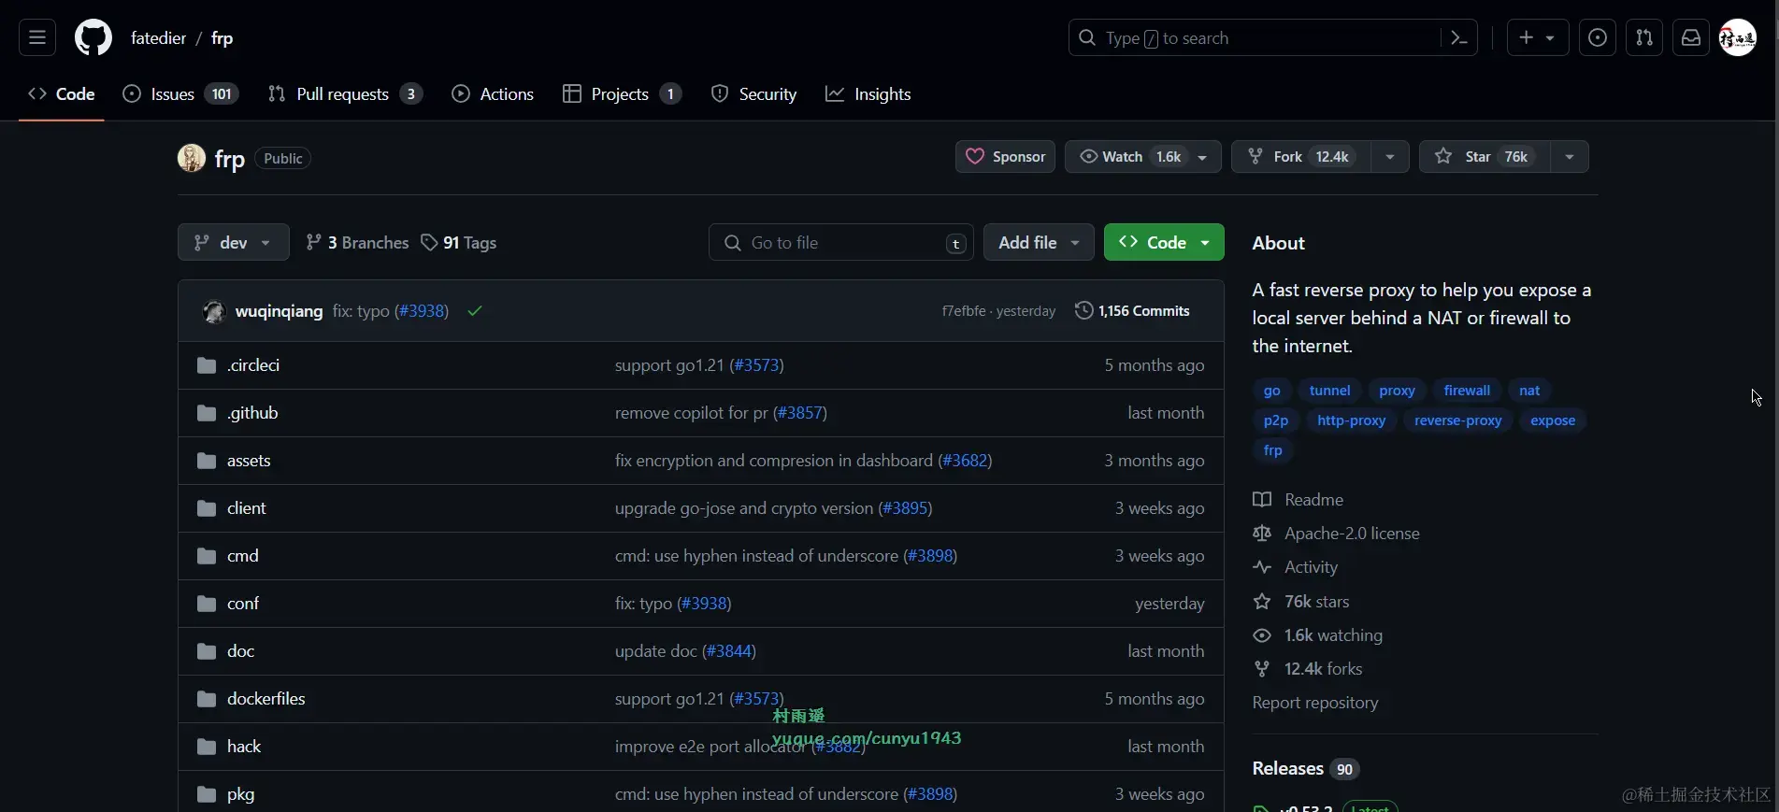
Task: Open pull request #3682 link
Action: 965,461
